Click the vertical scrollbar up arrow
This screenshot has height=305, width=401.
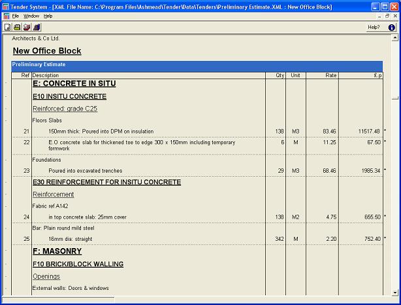click(395, 38)
